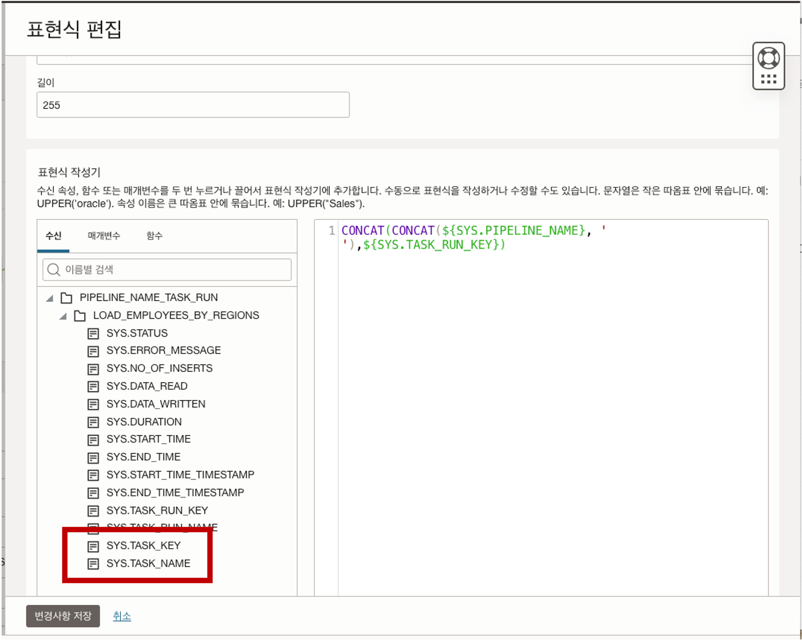This screenshot has height=640, width=802.
Task: Click the SYS.ERROR_MESSAGE attribute icon
Action: (x=93, y=351)
